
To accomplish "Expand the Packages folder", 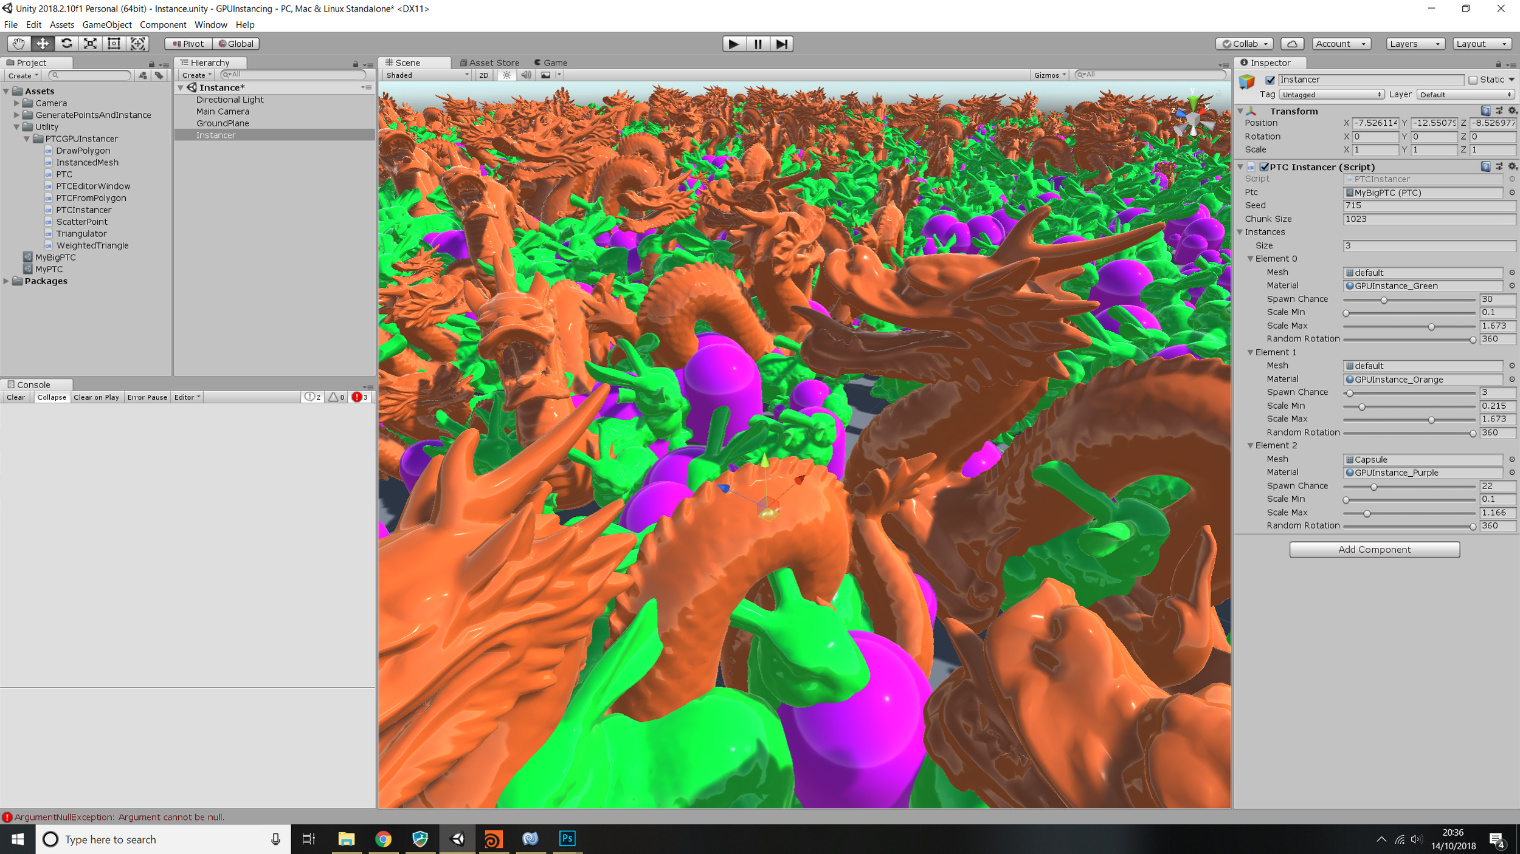I will click(x=6, y=281).
